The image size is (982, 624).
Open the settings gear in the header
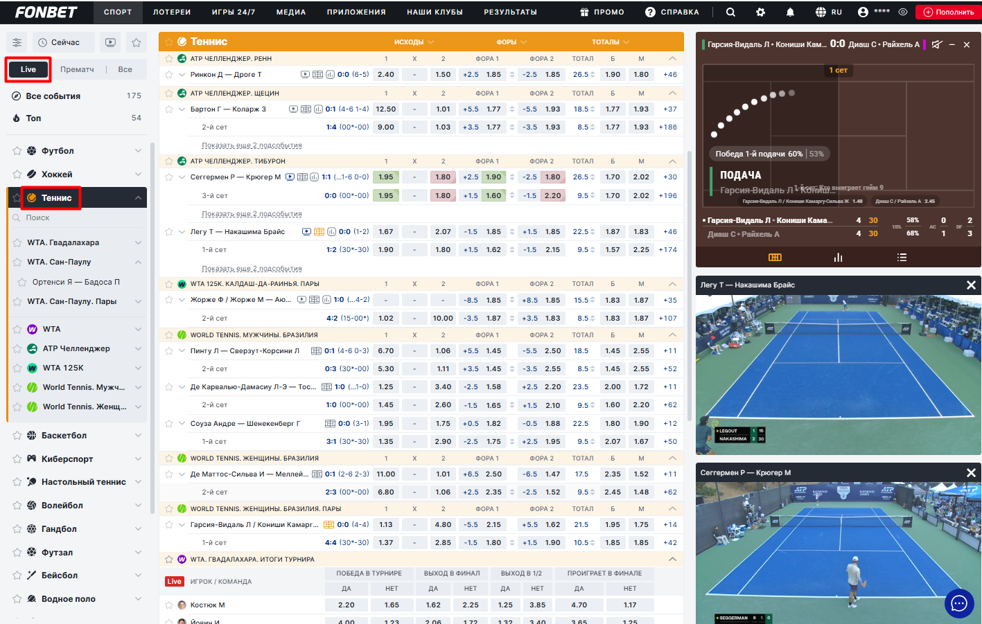click(760, 12)
